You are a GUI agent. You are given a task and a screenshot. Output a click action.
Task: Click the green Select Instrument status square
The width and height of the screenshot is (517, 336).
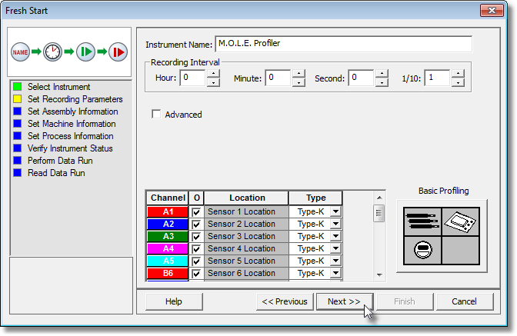pyautogui.click(x=18, y=87)
